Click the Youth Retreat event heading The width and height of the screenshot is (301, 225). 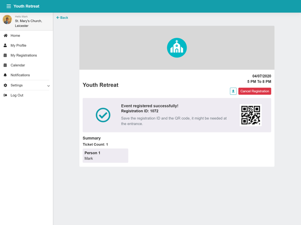100,85
